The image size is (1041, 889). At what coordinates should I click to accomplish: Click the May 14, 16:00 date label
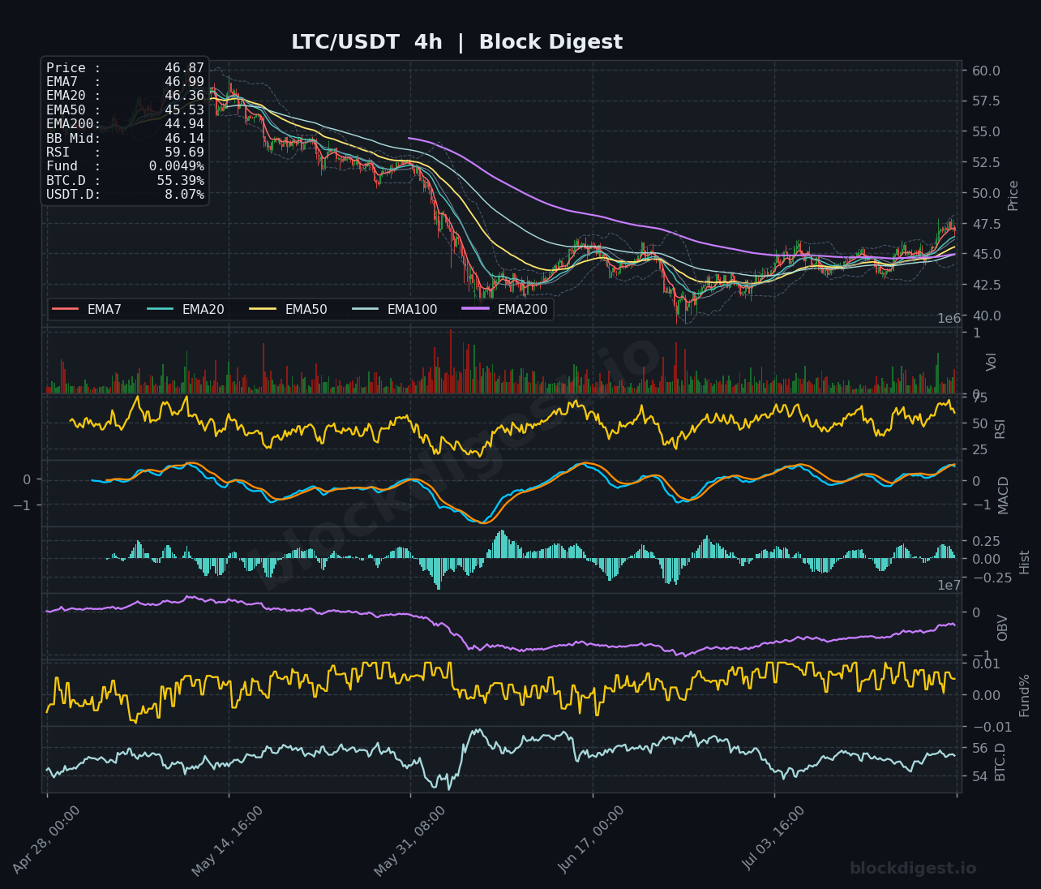pyautogui.click(x=228, y=841)
